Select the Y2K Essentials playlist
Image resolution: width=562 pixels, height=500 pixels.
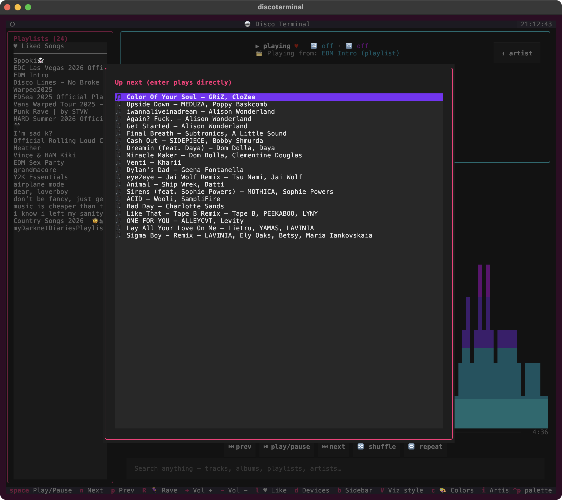60,177
